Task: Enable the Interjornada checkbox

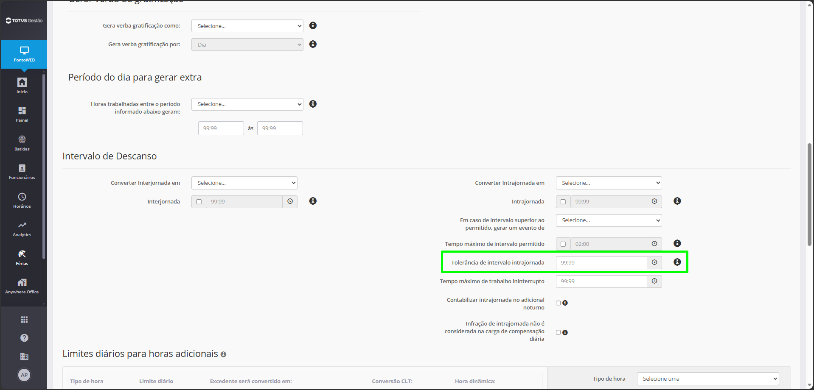Action: coord(199,202)
